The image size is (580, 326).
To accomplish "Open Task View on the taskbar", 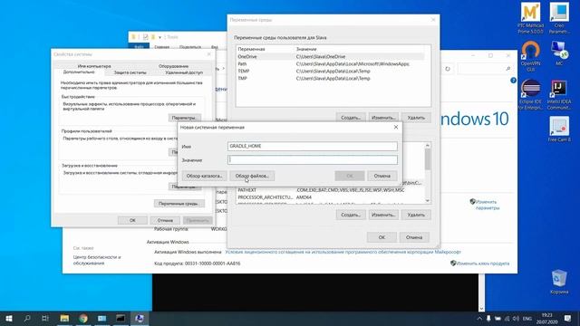I will (x=45, y=318).
